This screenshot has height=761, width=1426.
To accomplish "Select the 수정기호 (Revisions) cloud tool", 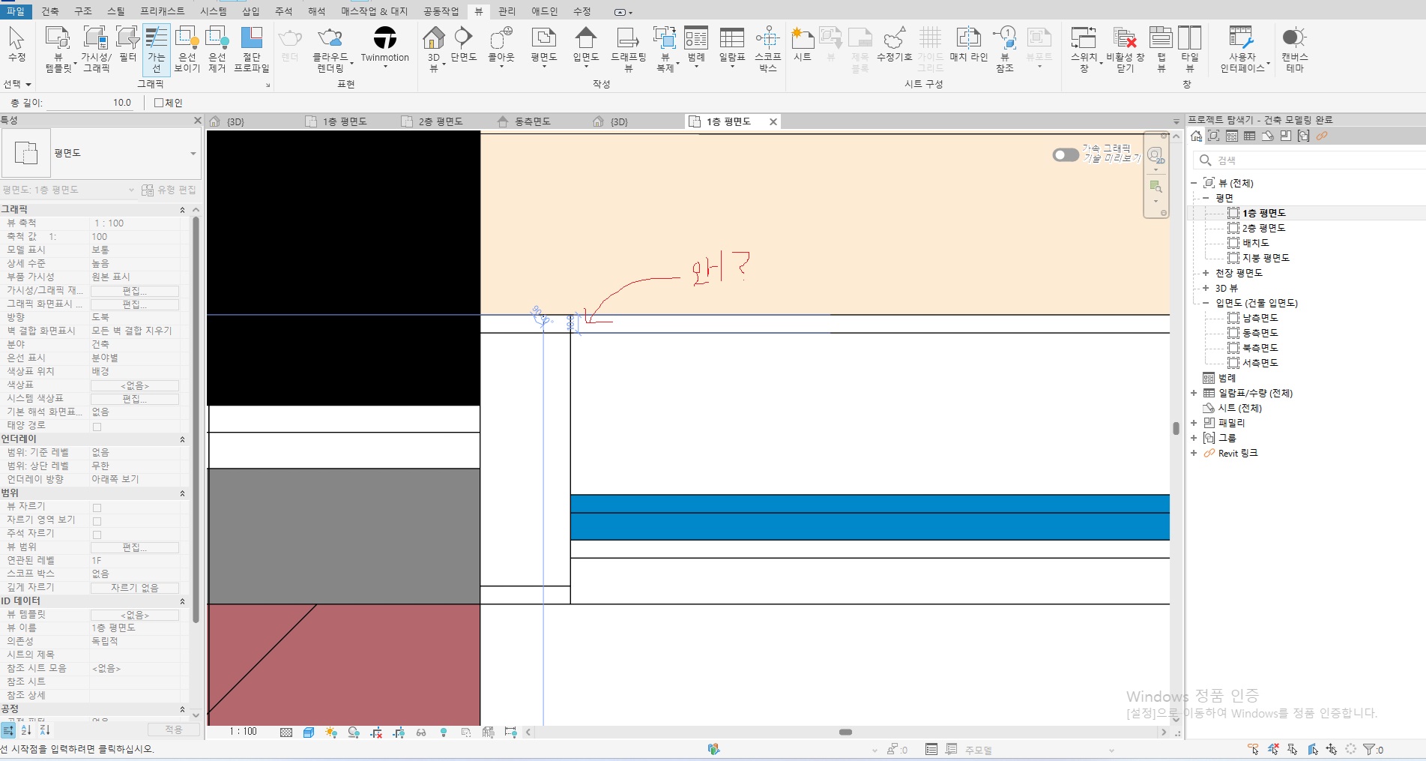I will (894, 45).
